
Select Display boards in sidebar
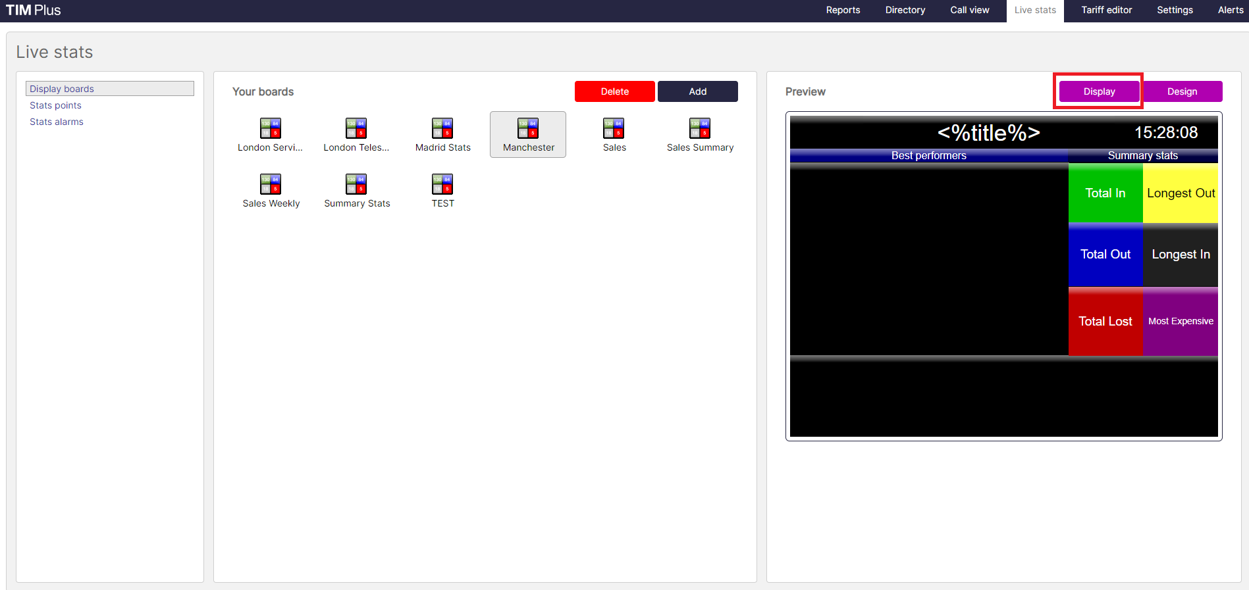110,89
